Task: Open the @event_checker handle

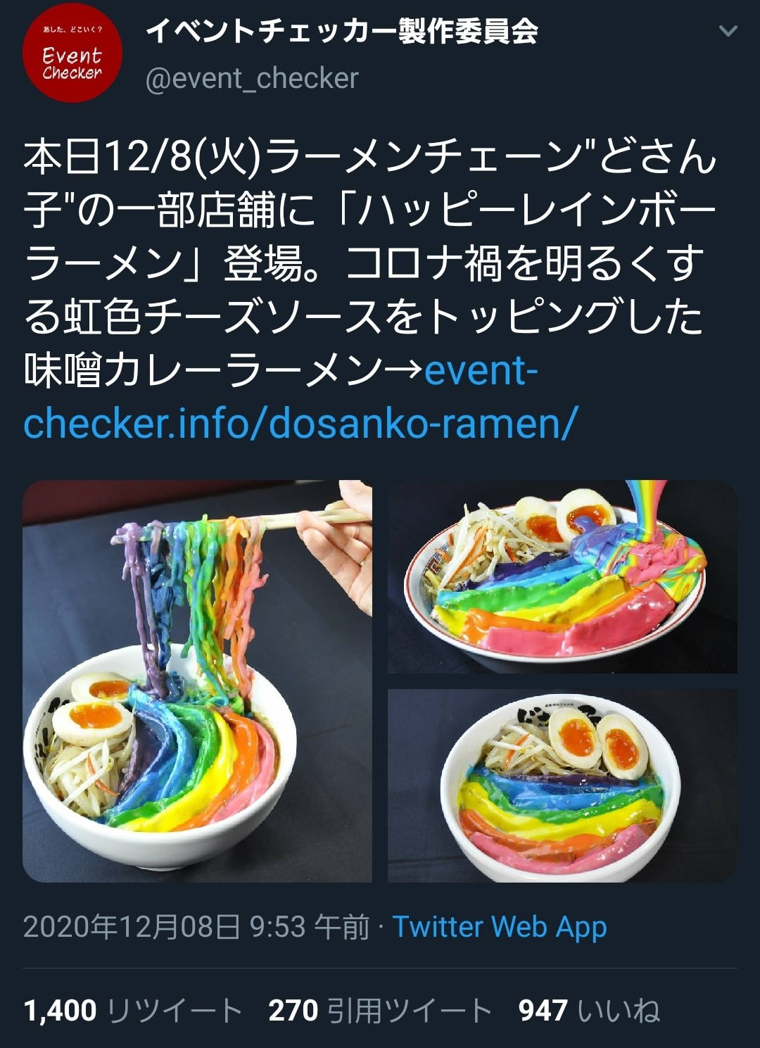Action: [252, 78]
